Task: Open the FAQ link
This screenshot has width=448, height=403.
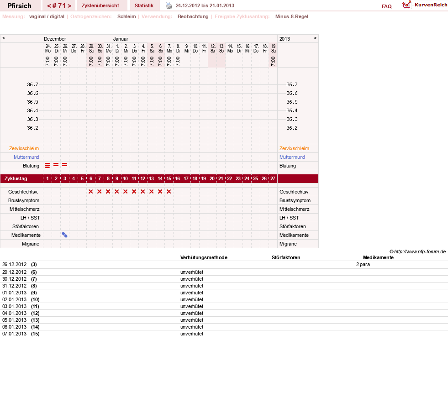Action: (x=386, y=6)
